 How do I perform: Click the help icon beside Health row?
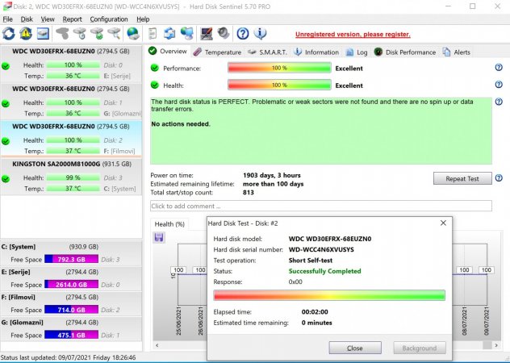click(x=499, y=85)
